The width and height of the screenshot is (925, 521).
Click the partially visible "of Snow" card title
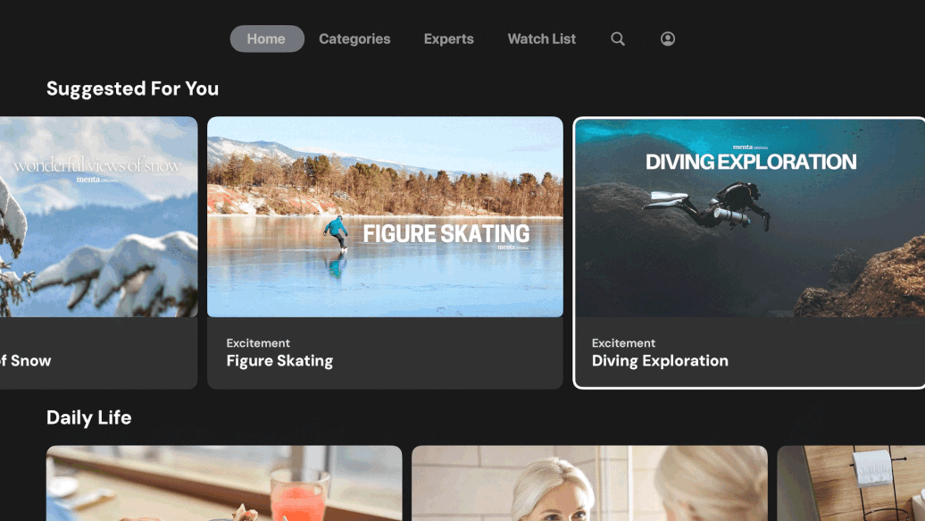27,361
